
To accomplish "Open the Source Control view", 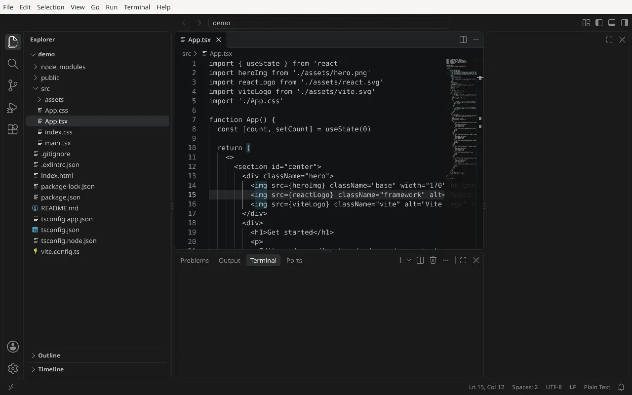I will [x=13, y=85].
